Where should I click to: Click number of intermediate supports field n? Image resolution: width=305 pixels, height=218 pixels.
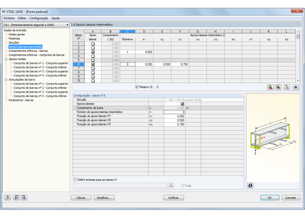click(x=174, y=112)
